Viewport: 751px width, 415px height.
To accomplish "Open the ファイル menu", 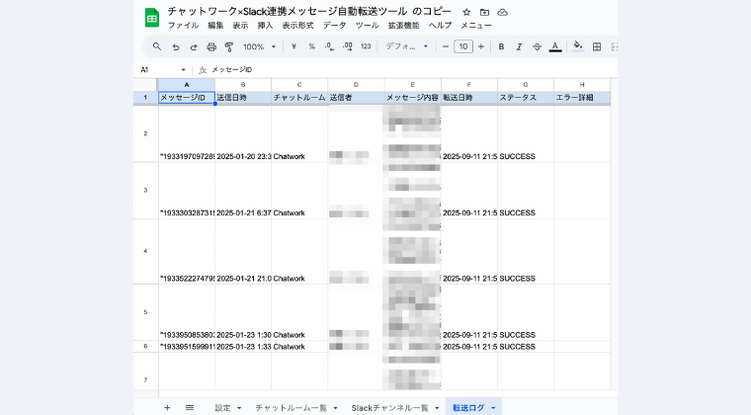I will (183, 26).
